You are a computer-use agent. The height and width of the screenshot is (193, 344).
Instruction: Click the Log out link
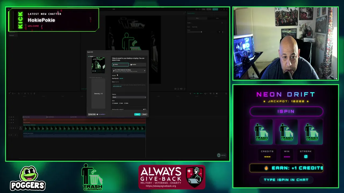(x=121, y=78)
